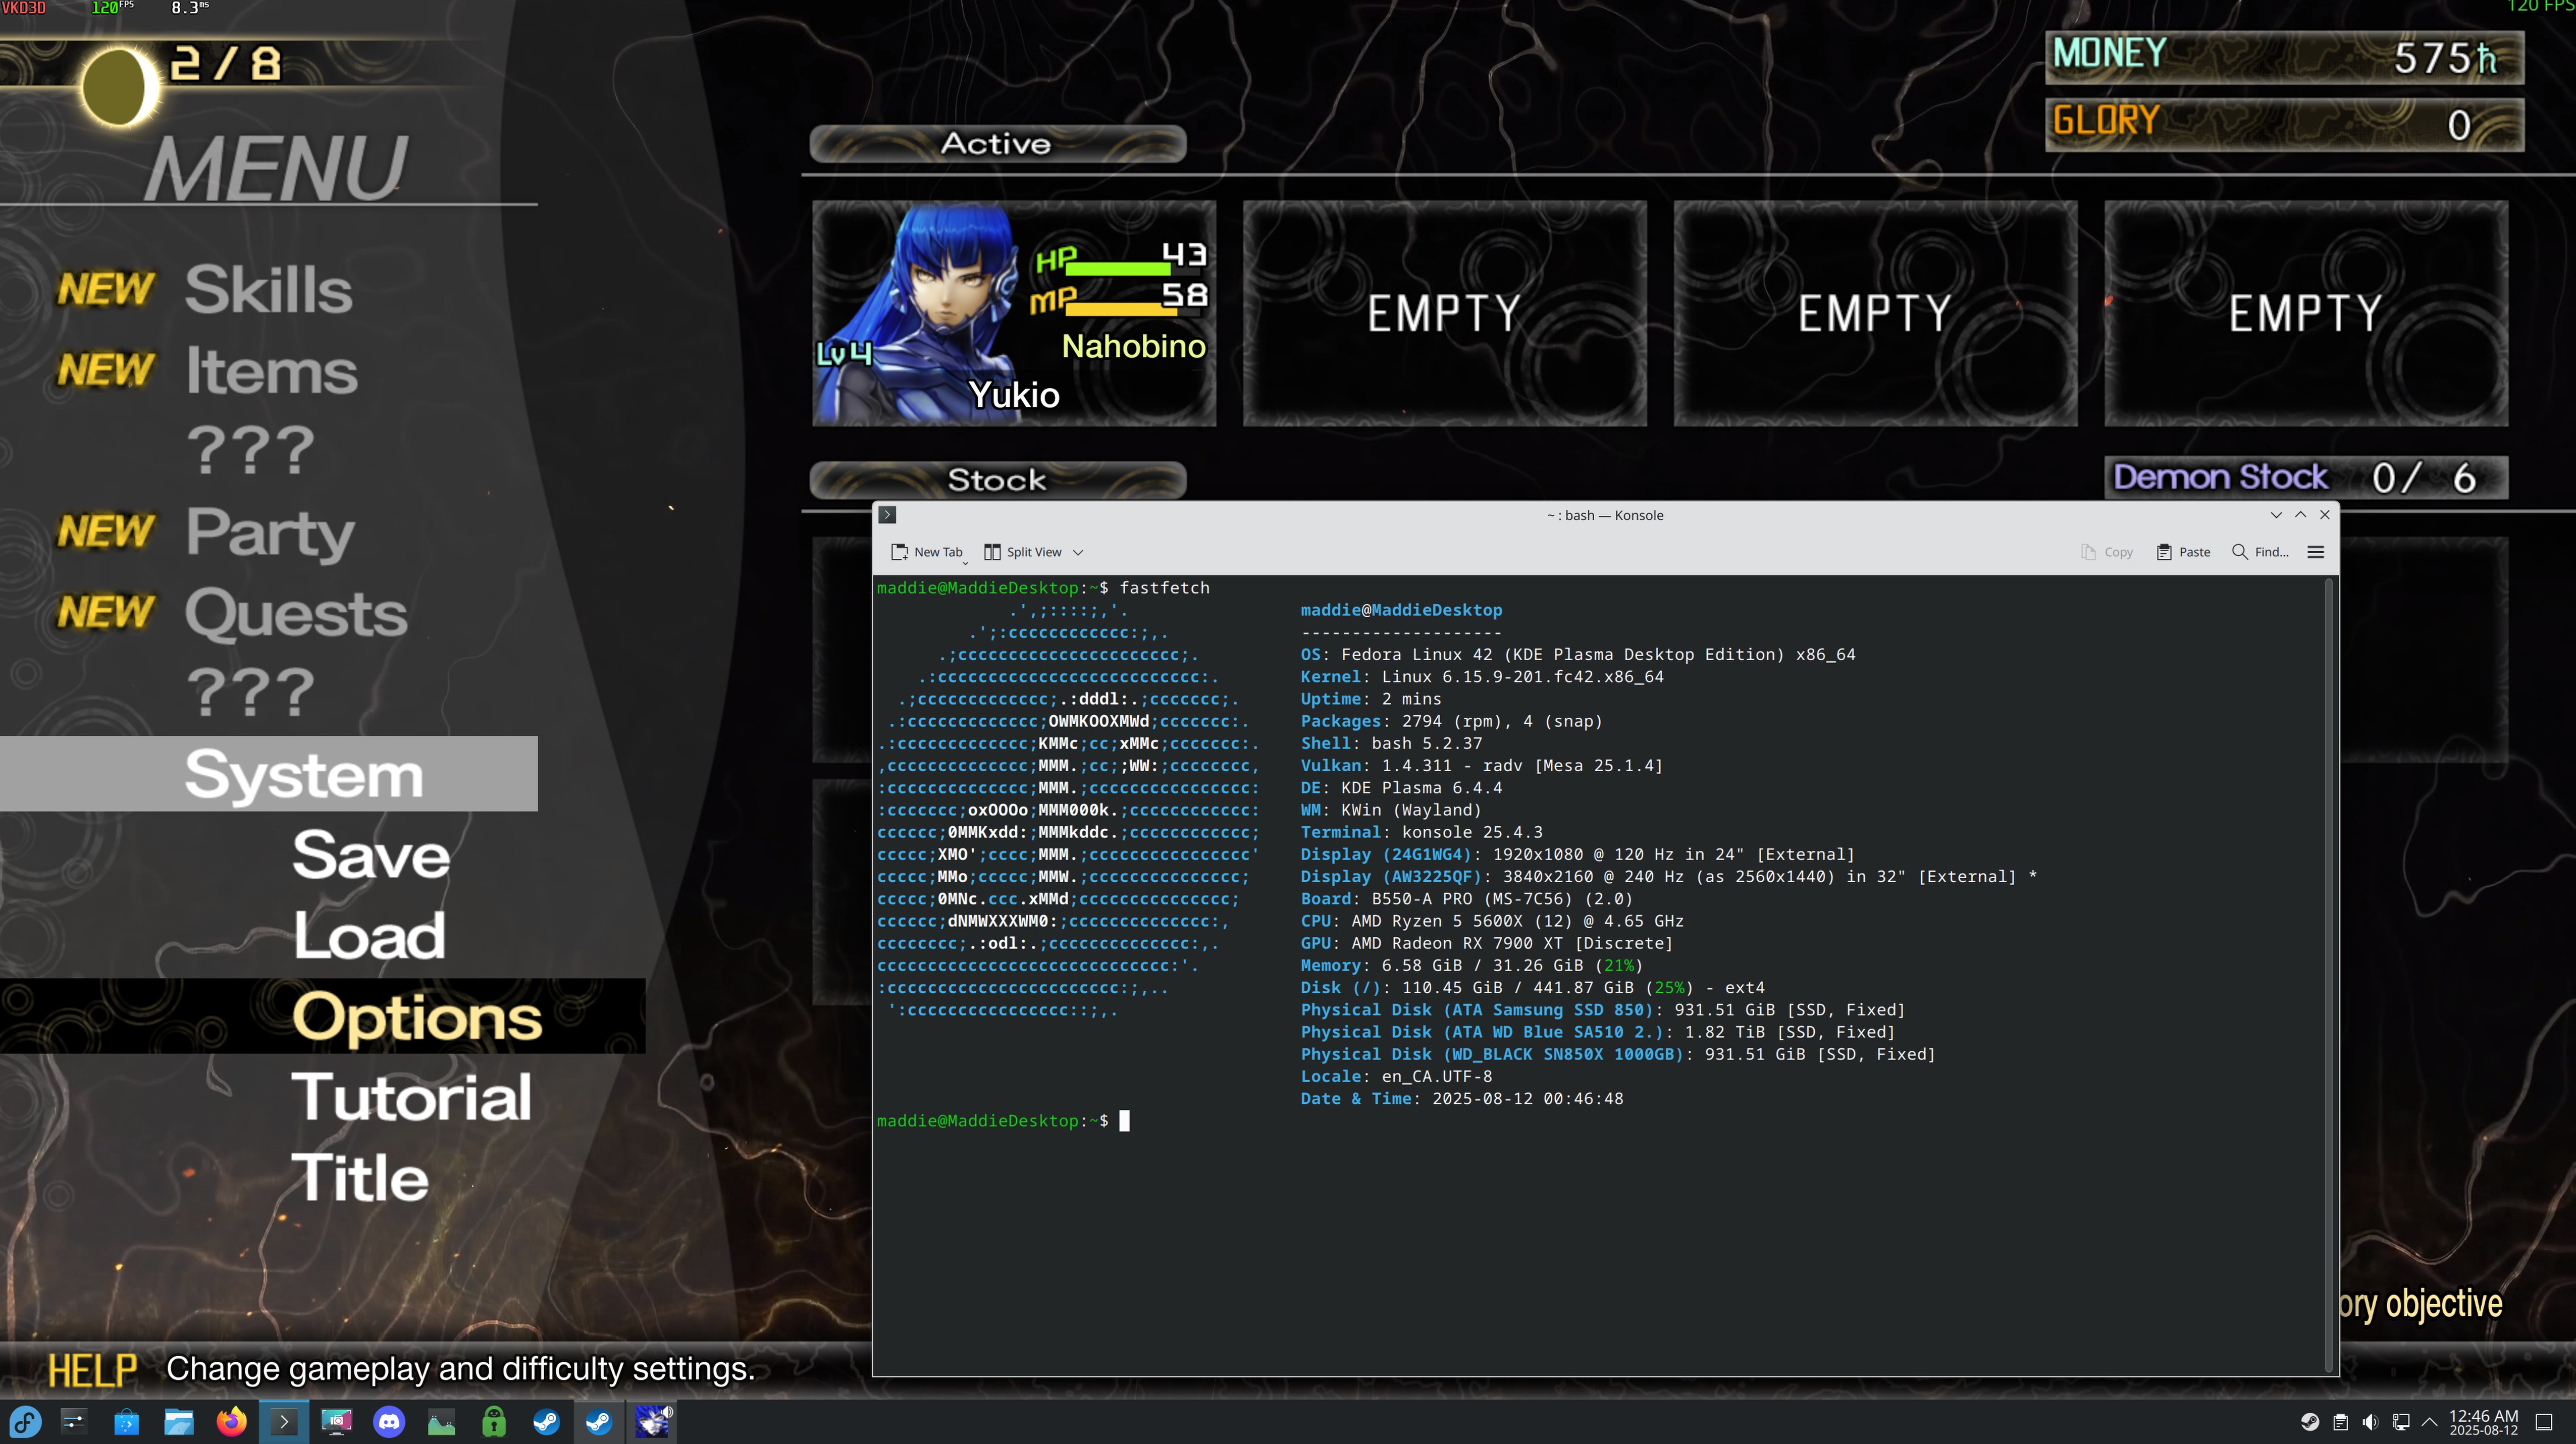
Task: Open the green padlock VPN app
Action: click(x=494, y=1422)
